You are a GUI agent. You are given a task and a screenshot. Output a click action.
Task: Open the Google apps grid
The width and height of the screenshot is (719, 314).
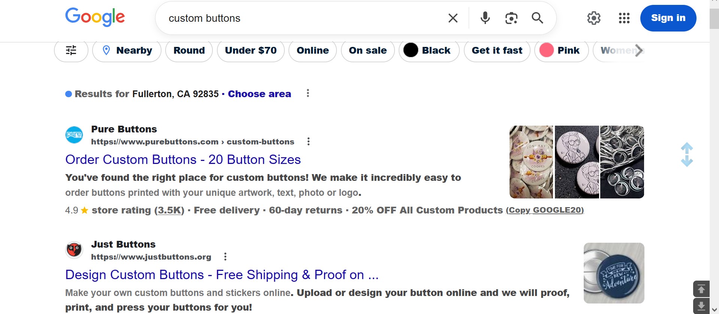[x=624, y=18]
